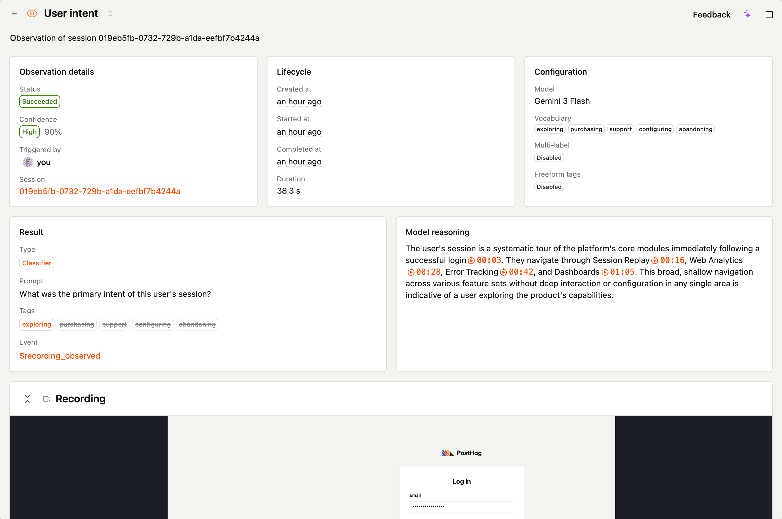Click the Classifier type tag
Image resolution: width=782 pixels, height=519 pixels.
(x=37, y=263)
